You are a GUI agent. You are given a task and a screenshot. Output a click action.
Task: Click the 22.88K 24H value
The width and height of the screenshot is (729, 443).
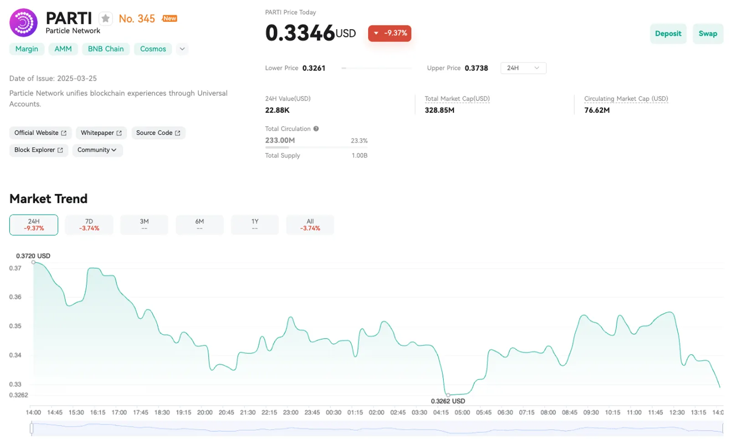[277, 110]
